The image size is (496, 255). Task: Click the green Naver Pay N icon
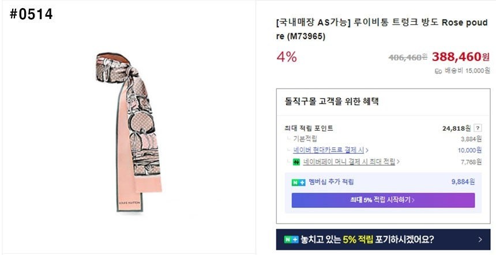click(297, 162)
